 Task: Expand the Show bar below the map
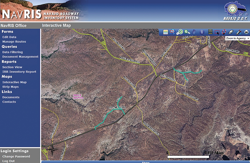145,162
